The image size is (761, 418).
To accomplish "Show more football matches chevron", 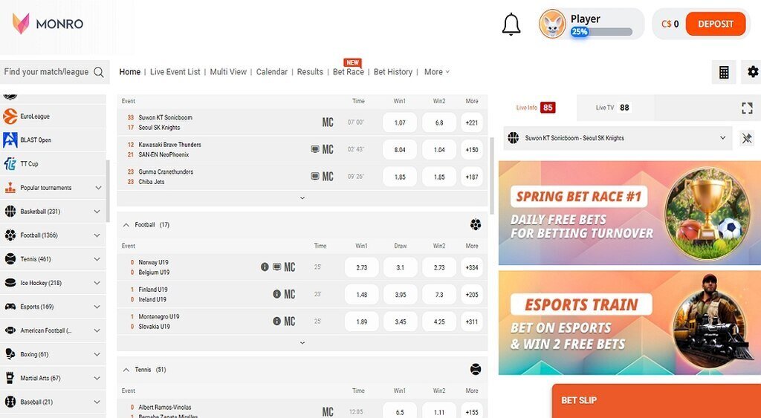I will click(302, 343).
